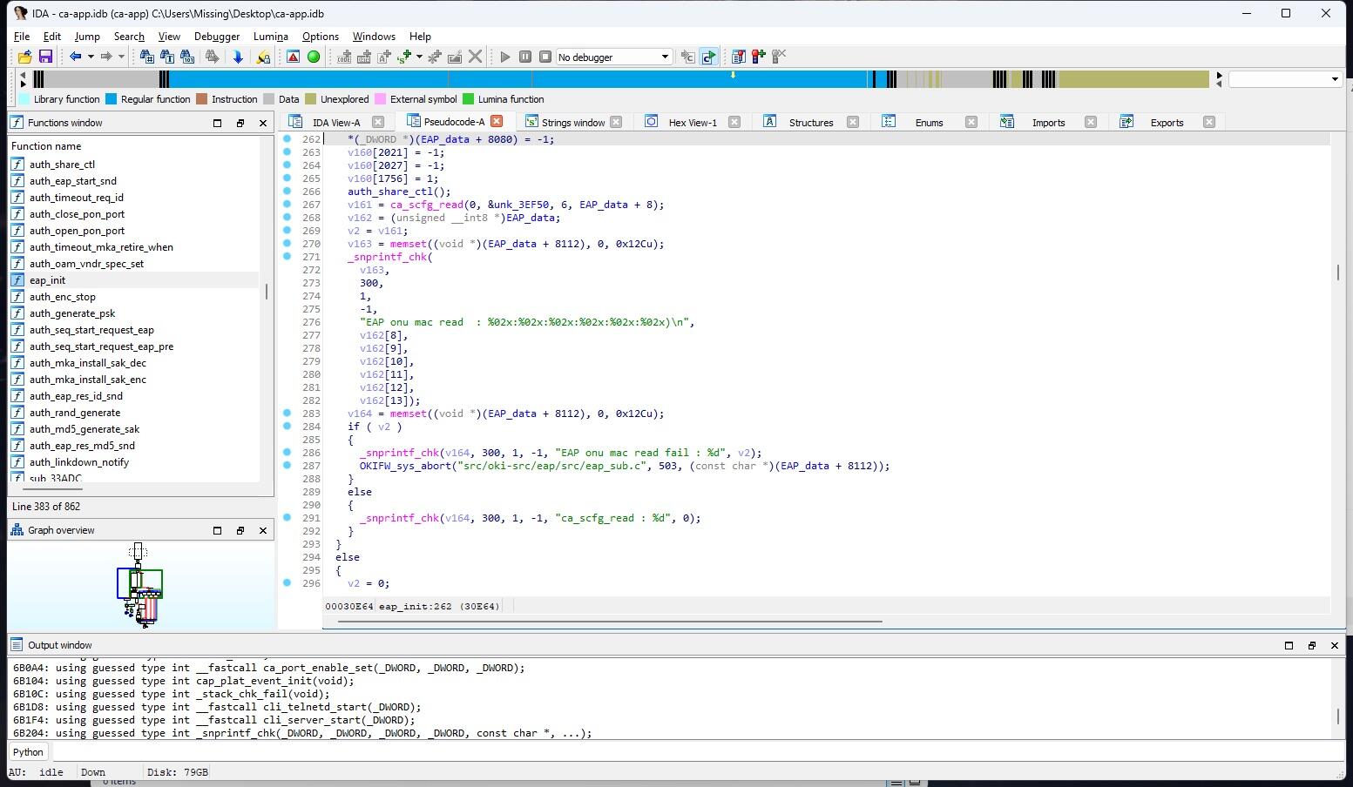Switch to the IDA View-A tab

[336, 123]
